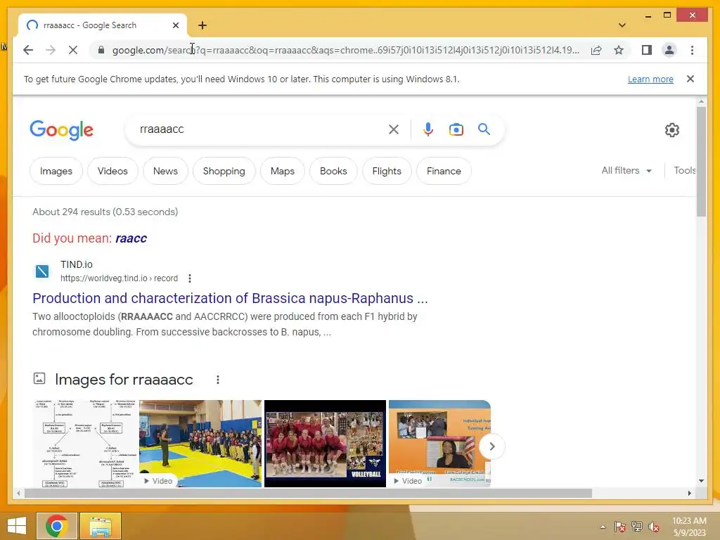Open the volleyball team image thumbnail
The image size is (720, 540).
[325, 444]
